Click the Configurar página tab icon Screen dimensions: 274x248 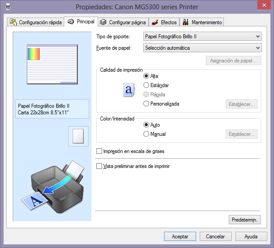[x=103, y=22]
